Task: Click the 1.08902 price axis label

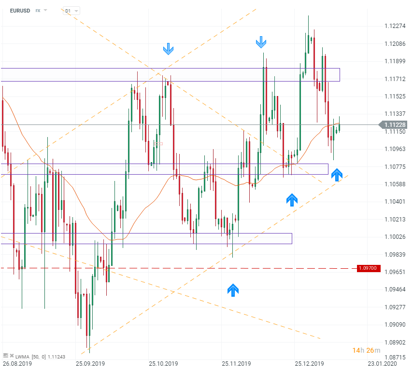Action: coord(395,342)
